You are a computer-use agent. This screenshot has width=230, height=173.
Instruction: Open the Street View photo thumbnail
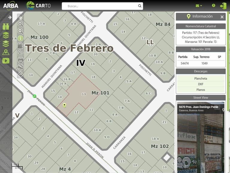pos(201,137)
